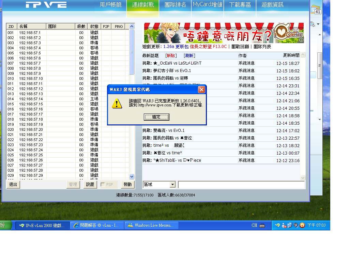Image resolution: width=349 pixels, height=261 pixels.
Task: Open Windows Live Messenger taskbar item
Action: pyautogui.click(x=151, y=226)
